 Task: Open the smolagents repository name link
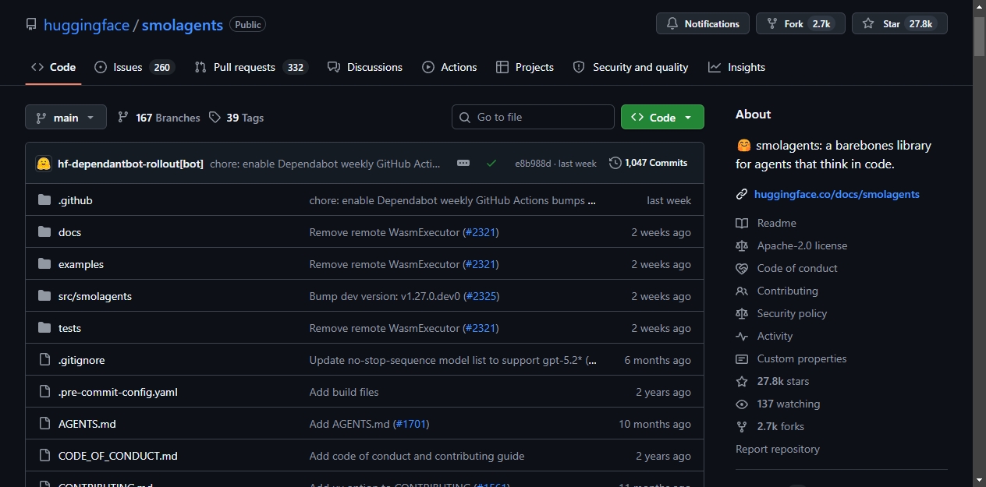pos(183,25)
